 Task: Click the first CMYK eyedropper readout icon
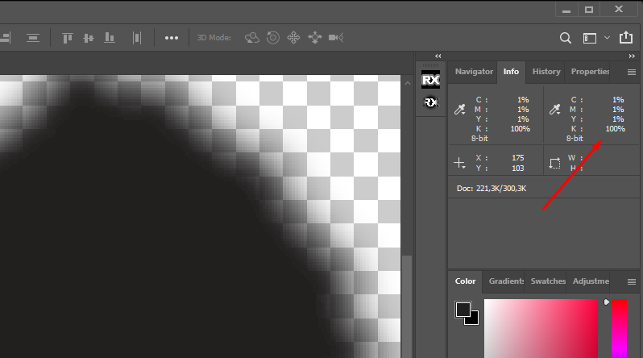(x=460, y=109)
